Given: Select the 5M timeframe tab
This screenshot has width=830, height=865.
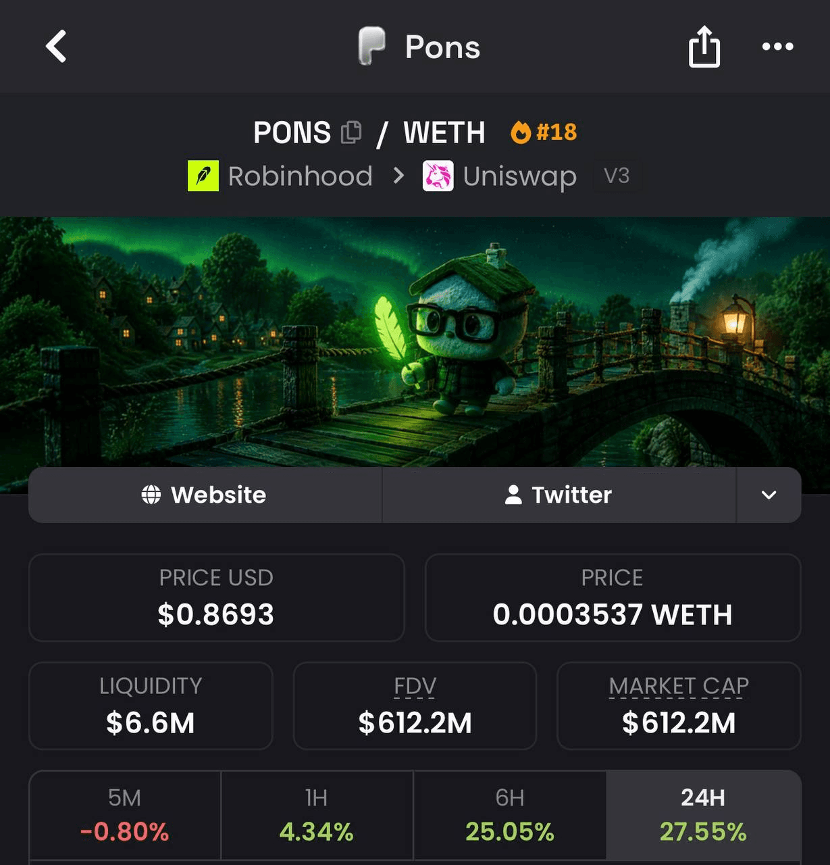Looking at the screenshot, I should click(x=125, y=815).
